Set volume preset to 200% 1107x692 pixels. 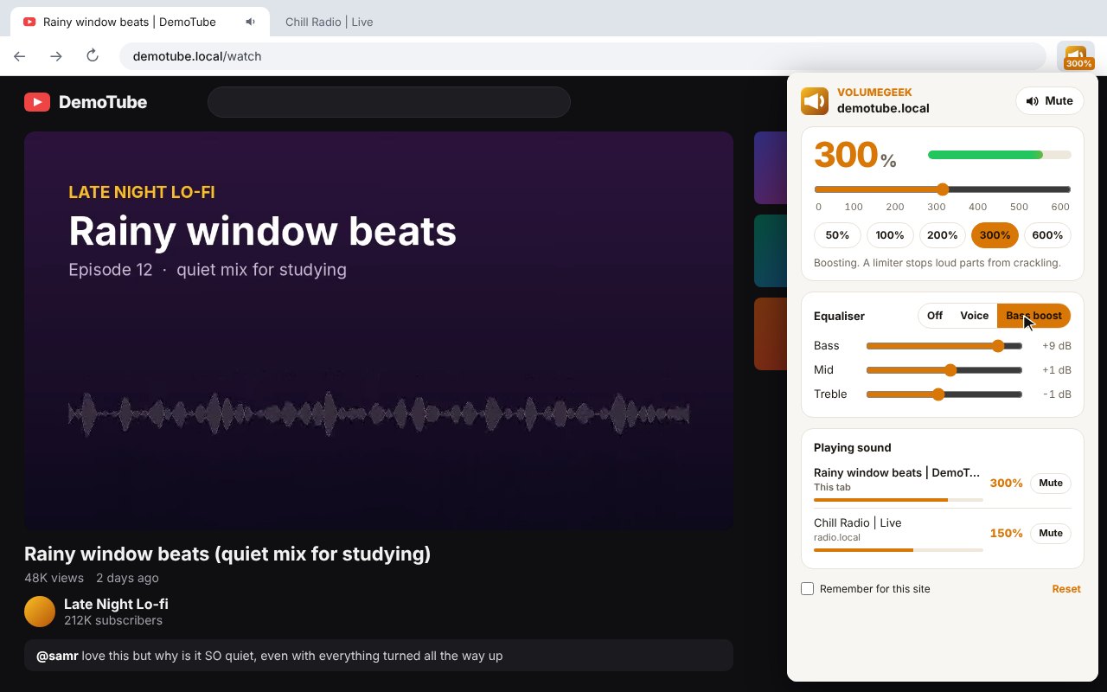(943, 235)
